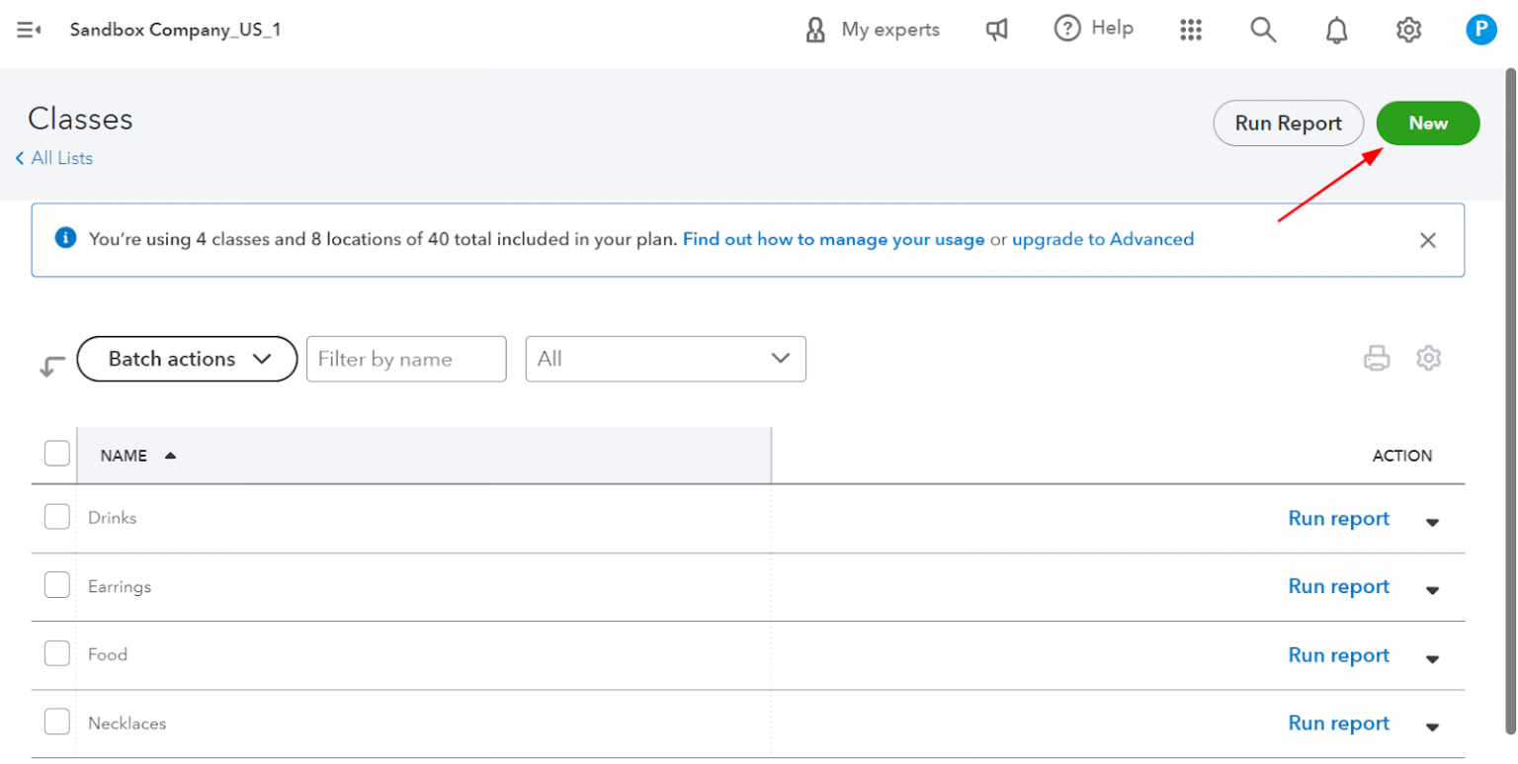Click the upgrade to Advanced link
This screenshot has width=1518, height=764.
coord(1103,238)
